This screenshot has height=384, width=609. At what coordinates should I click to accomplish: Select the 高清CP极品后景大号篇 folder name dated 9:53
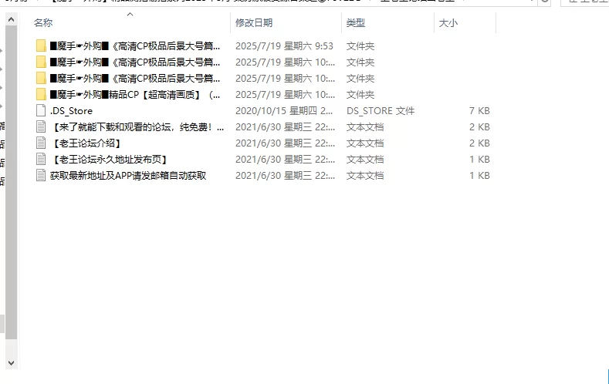[135, 46]
